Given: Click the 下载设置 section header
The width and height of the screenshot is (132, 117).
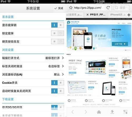Looking at the screenshot, I should pos(8,99).
